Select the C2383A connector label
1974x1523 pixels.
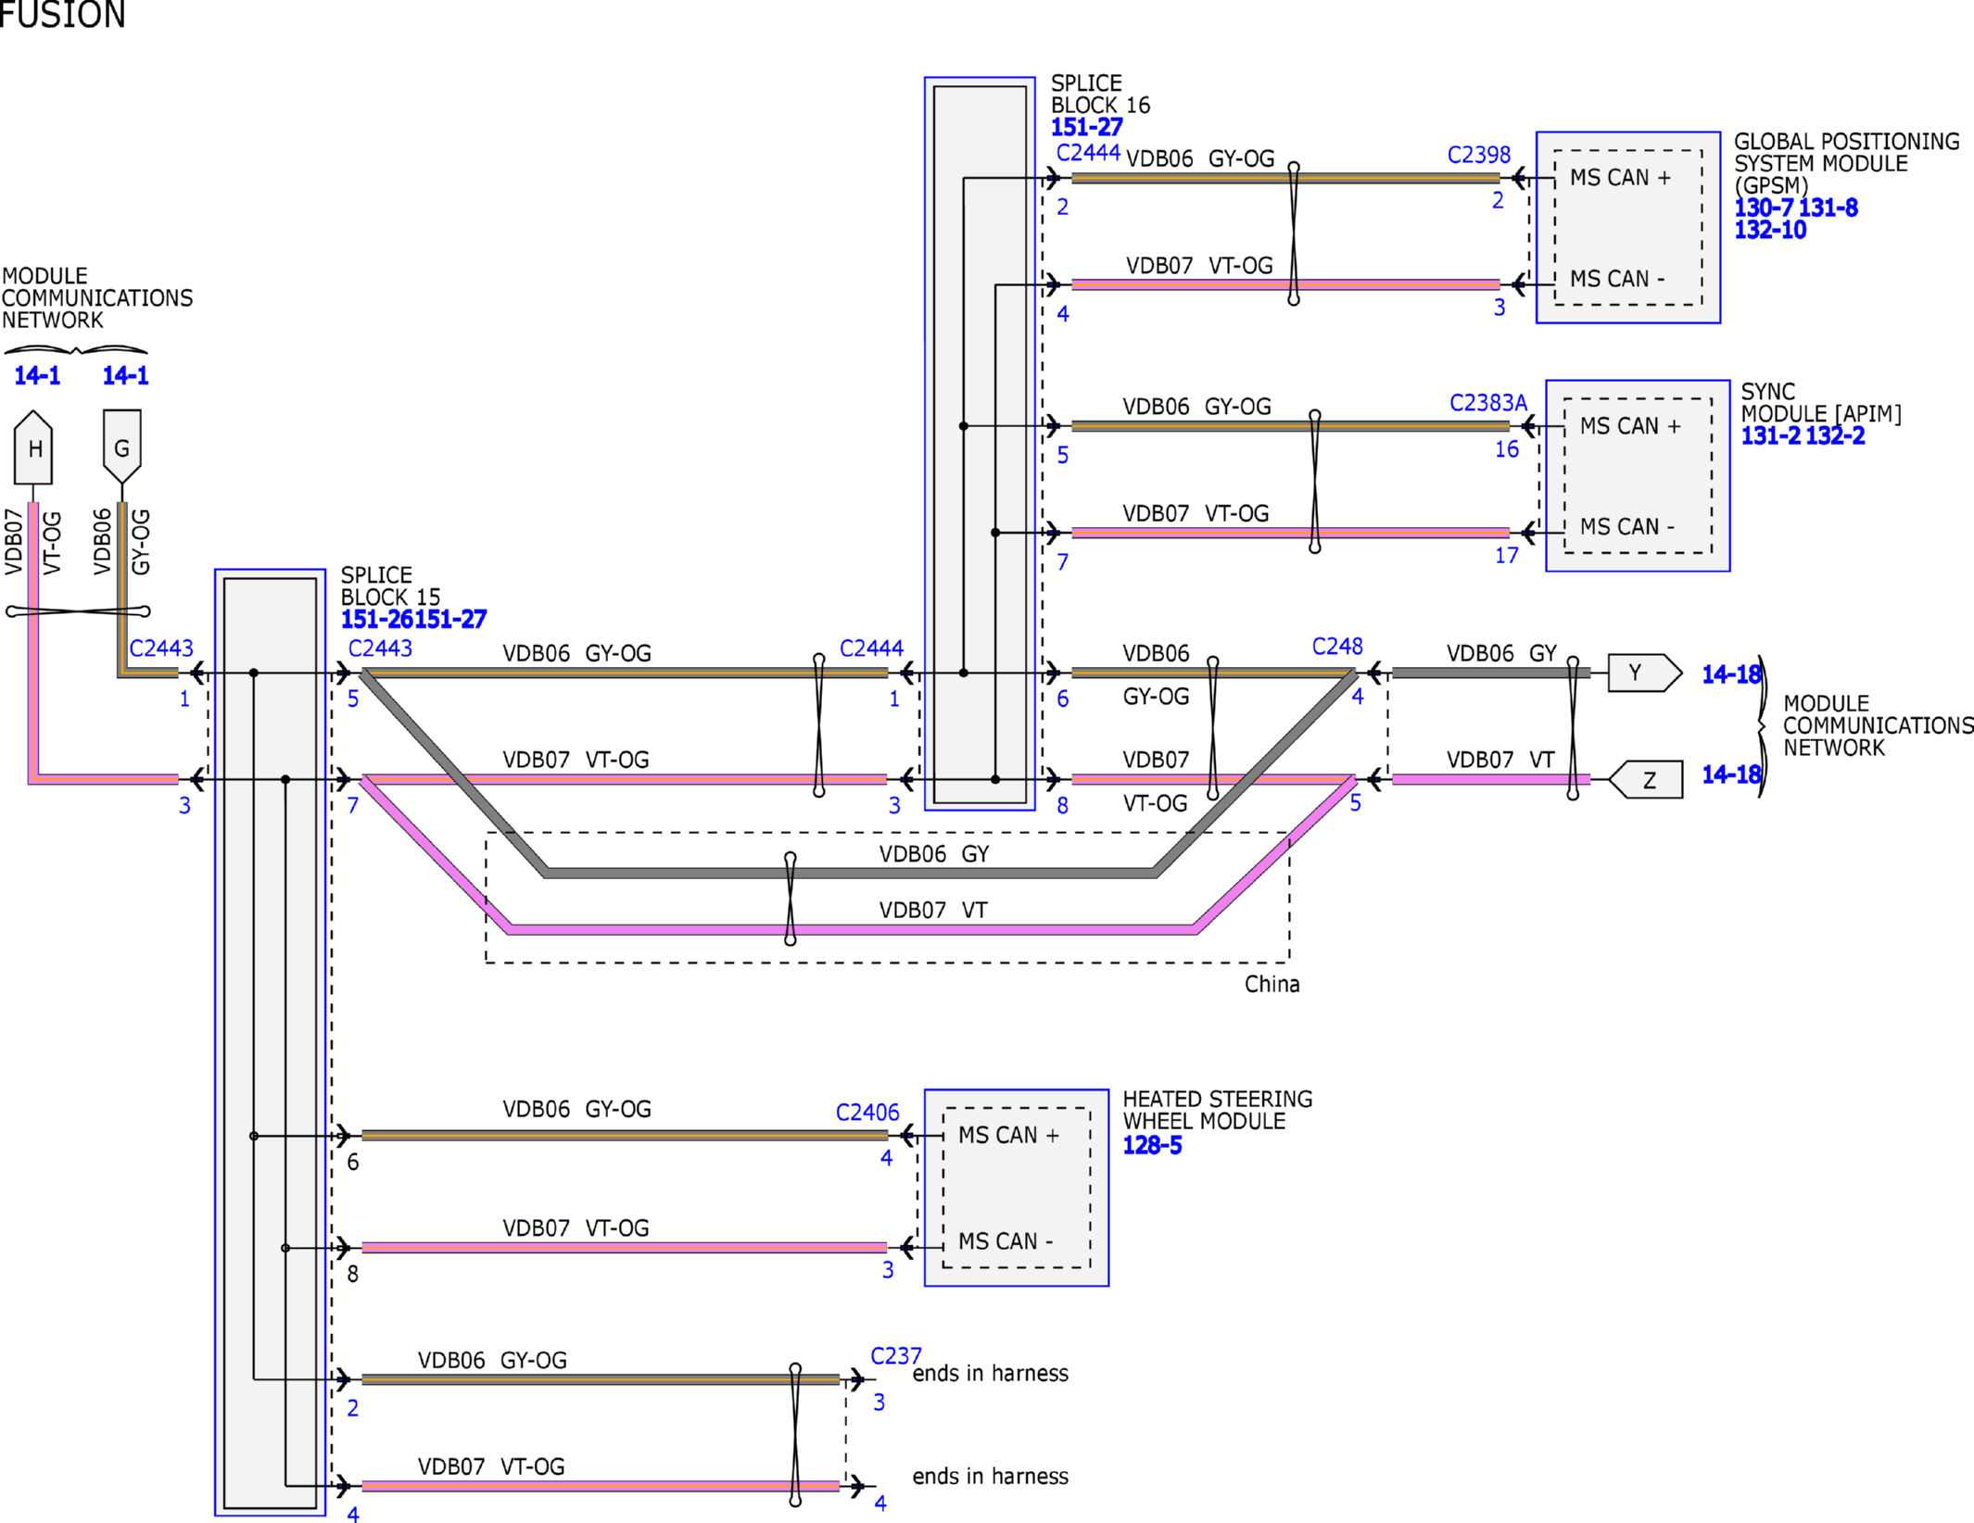click(1488, 403)
